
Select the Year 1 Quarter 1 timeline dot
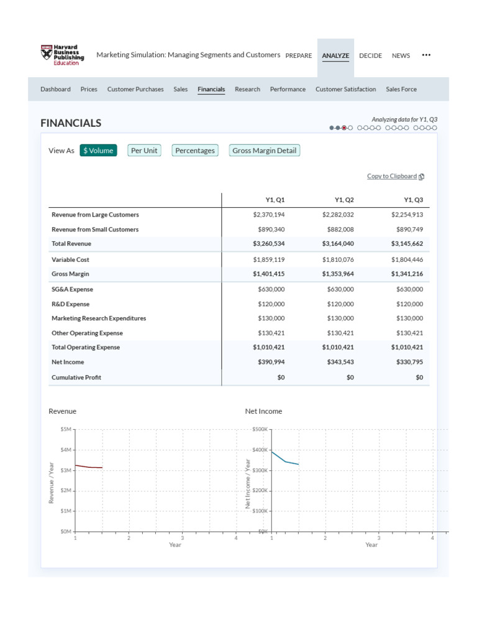pos(332,128)
